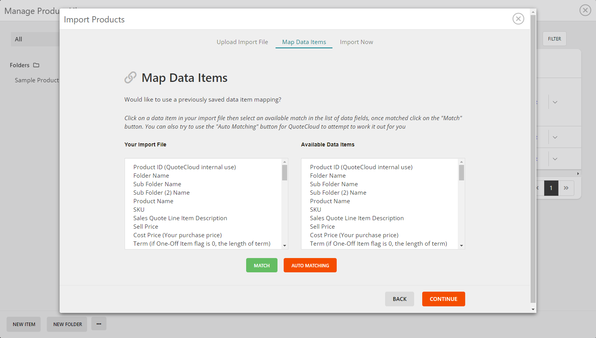
Task: Click the previous page arrow in pagination
Action: pos(537,188)
